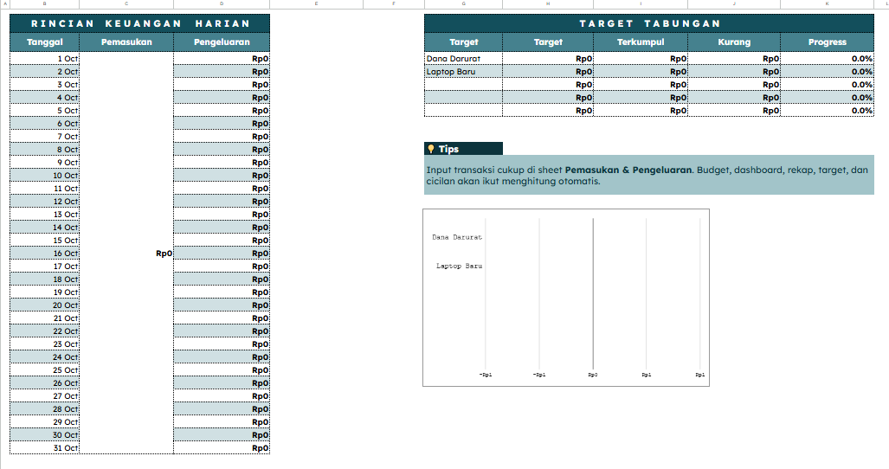Select the 25 Oct date cell
The width and height of the screenshot is (889, 469).
pyautogui.click(x=44, y=369)
